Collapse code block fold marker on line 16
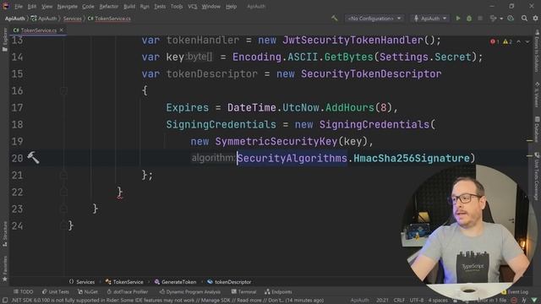541x304 pixels. click(63, 90)
